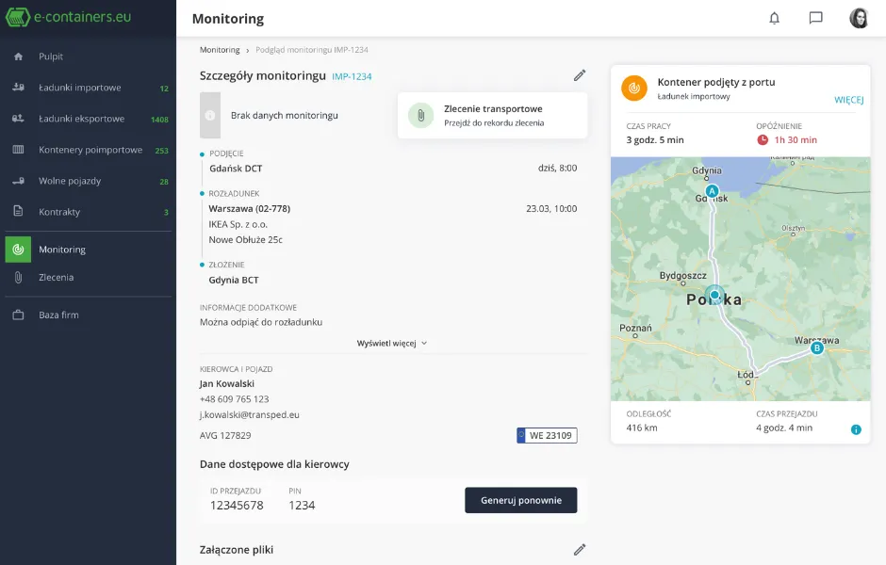This screenshot has height=565, width=886.
Task: Edit Szczegóły monitoringu with the pencil icon
Action: (x=580, y=75)
